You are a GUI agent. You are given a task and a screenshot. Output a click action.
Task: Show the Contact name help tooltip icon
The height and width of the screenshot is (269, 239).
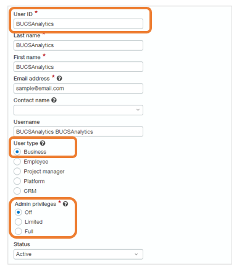pyautogui.click(x=54, y=100)
